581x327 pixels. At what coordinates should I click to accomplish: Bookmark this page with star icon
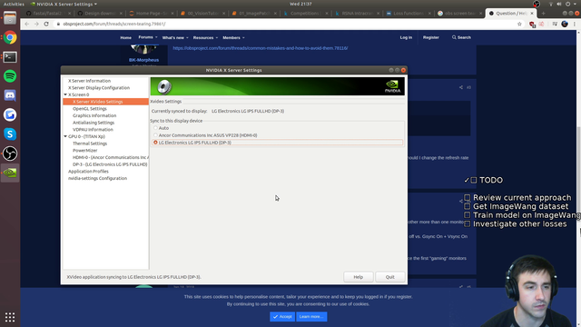(519, 24)
